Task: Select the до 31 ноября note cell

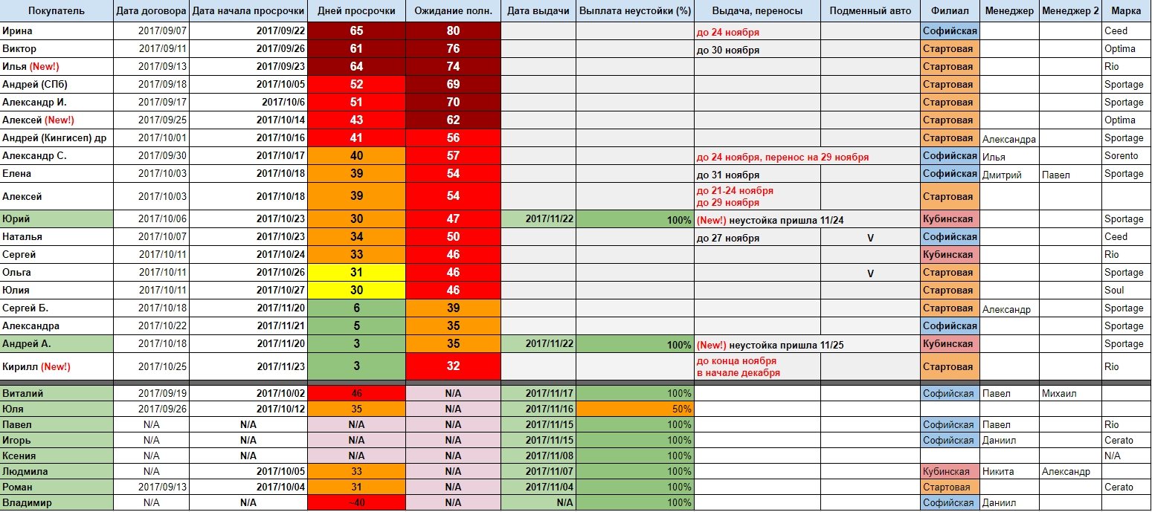Action: coord(757,175)
